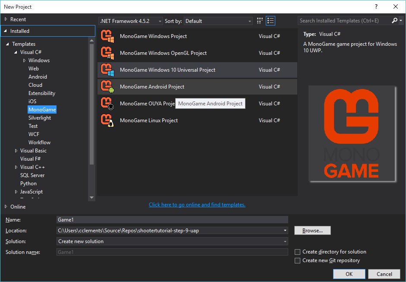This screenshot has width=406, height=282.
Task: Click the MonoGame OUYA Project icon
Action: tap(107, 103)
